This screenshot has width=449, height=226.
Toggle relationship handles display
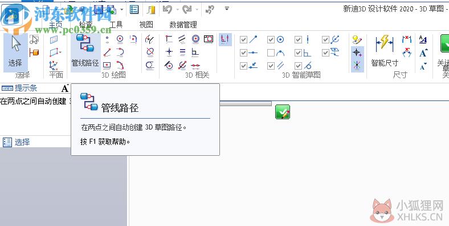(x=225, y=39)
